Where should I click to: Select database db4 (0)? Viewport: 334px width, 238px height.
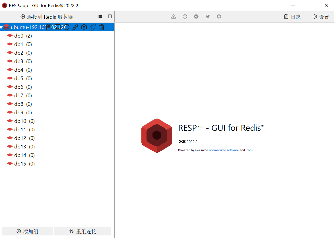(57, 70)
